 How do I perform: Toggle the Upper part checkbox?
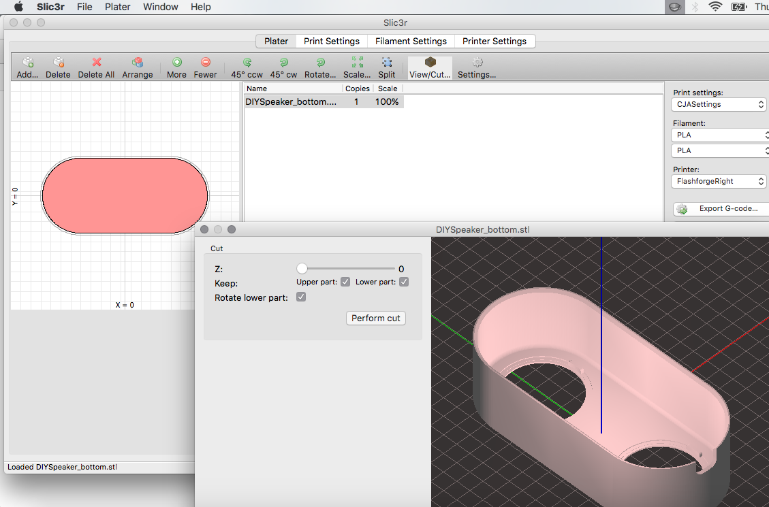point(345,282)
